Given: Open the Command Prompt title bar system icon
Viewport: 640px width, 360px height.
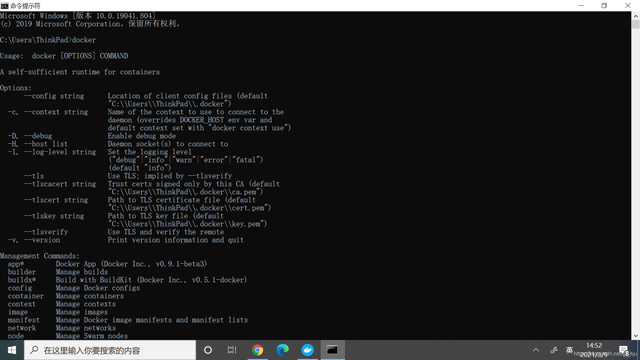Looking at the screenshot, I should coord(4,6).
